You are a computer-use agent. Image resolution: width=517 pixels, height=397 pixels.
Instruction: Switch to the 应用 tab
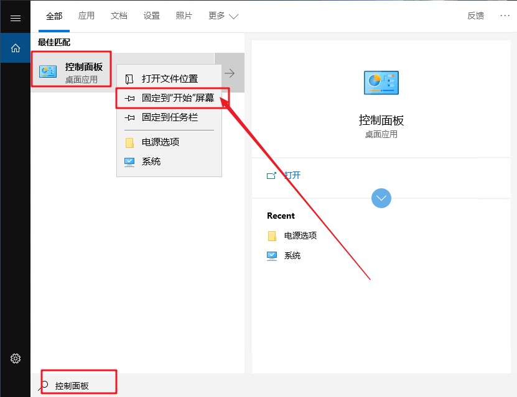coord(86,17)
